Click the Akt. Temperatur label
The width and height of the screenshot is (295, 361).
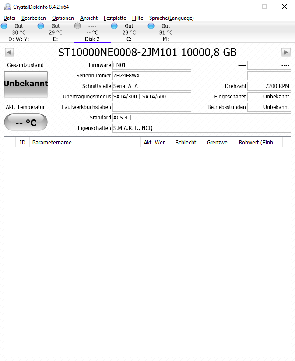pos(25,107)
